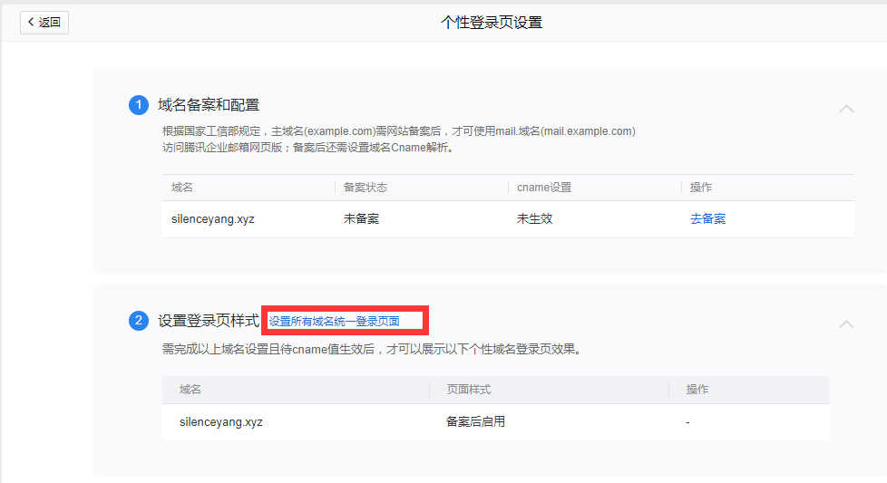Click the 备案后启用 page style cell
Screen dimensions: 887x483
coord(475,421)
